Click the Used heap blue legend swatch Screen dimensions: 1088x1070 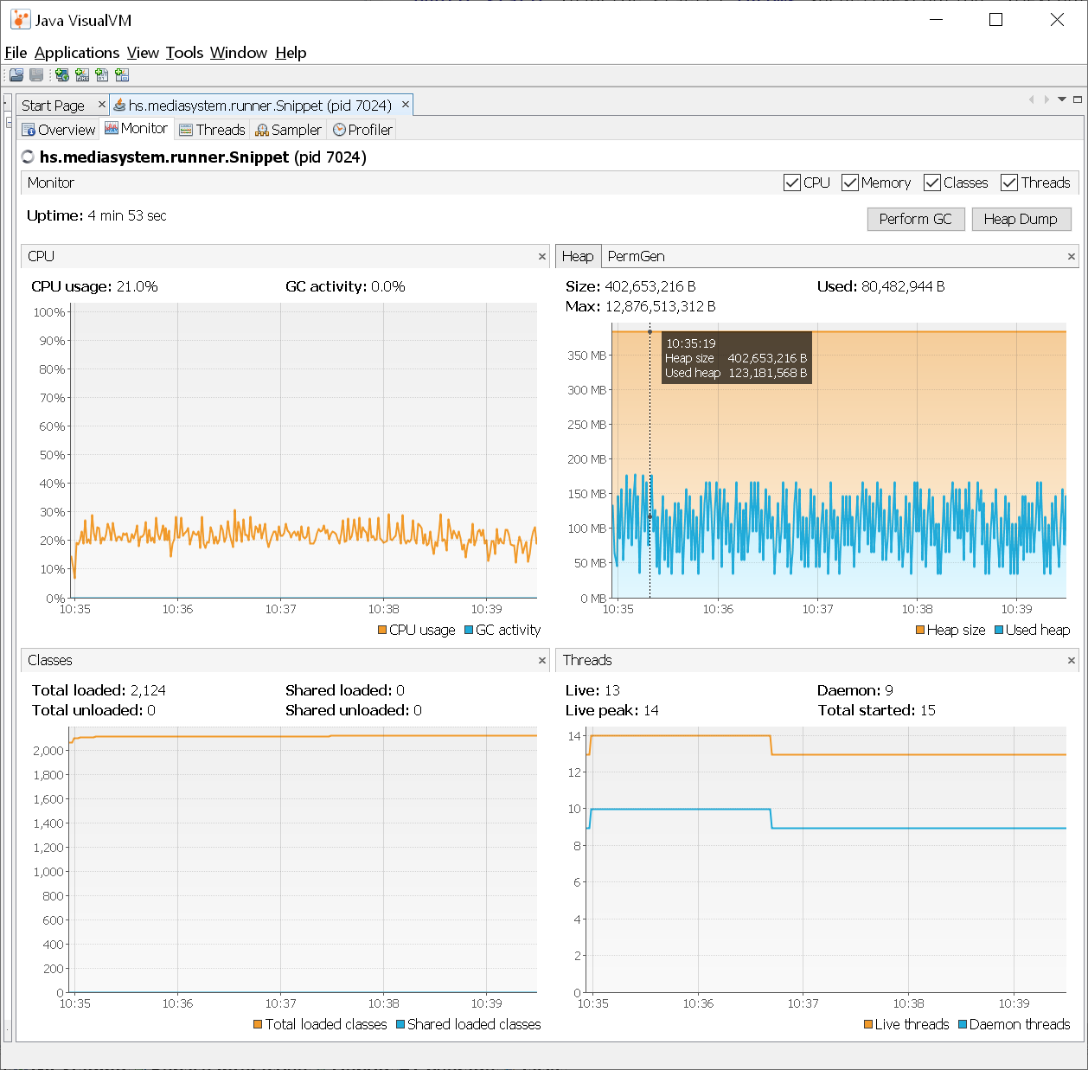pyautogui.click(x=999, y=630)
